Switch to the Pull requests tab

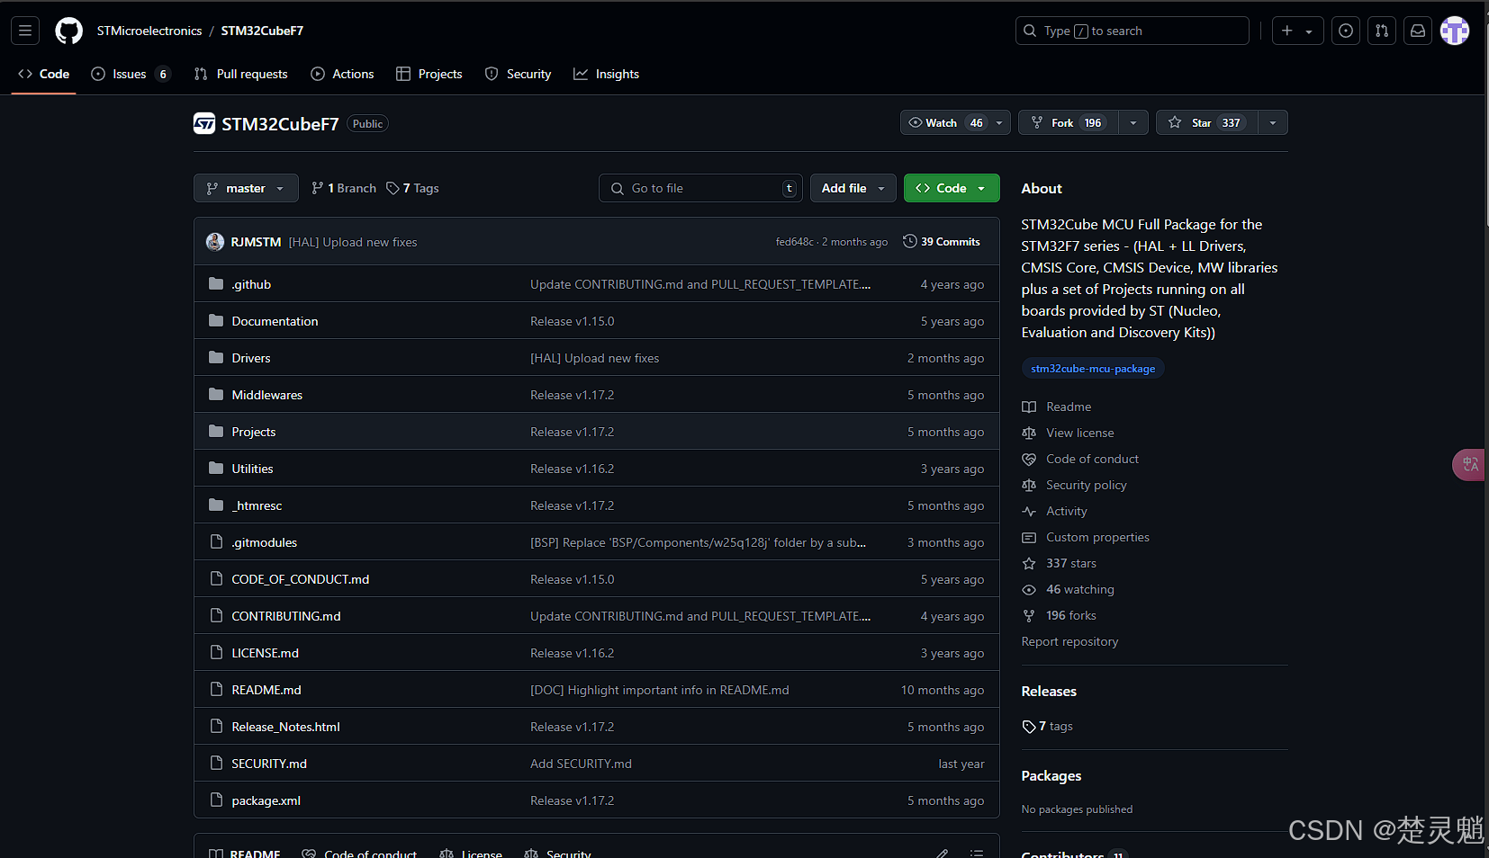click(x=241, y=74)
